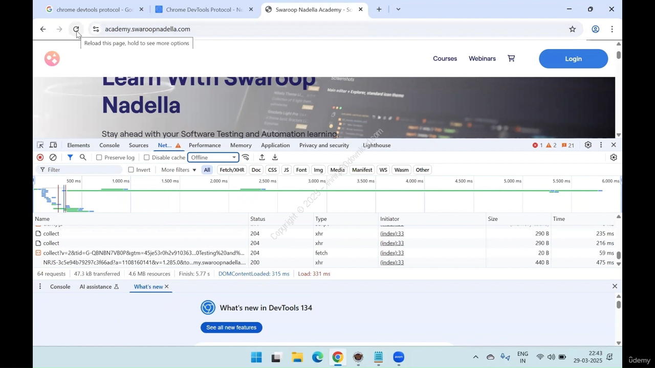
Task: Sort by the Size column header
Action: [518, 219]
